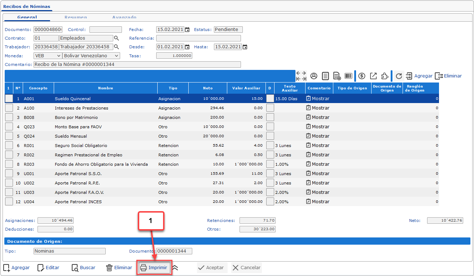
Task: Check the row selector for Sueldo Quincenal
Action: click(x=9, y=98)
